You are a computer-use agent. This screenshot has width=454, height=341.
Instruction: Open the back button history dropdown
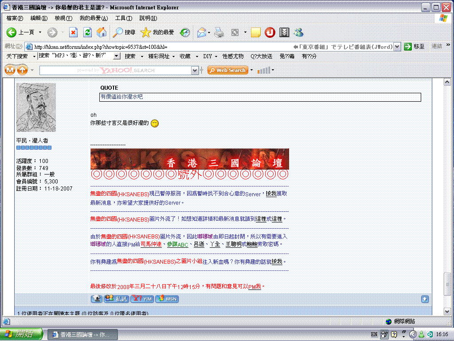coord(40,32)
